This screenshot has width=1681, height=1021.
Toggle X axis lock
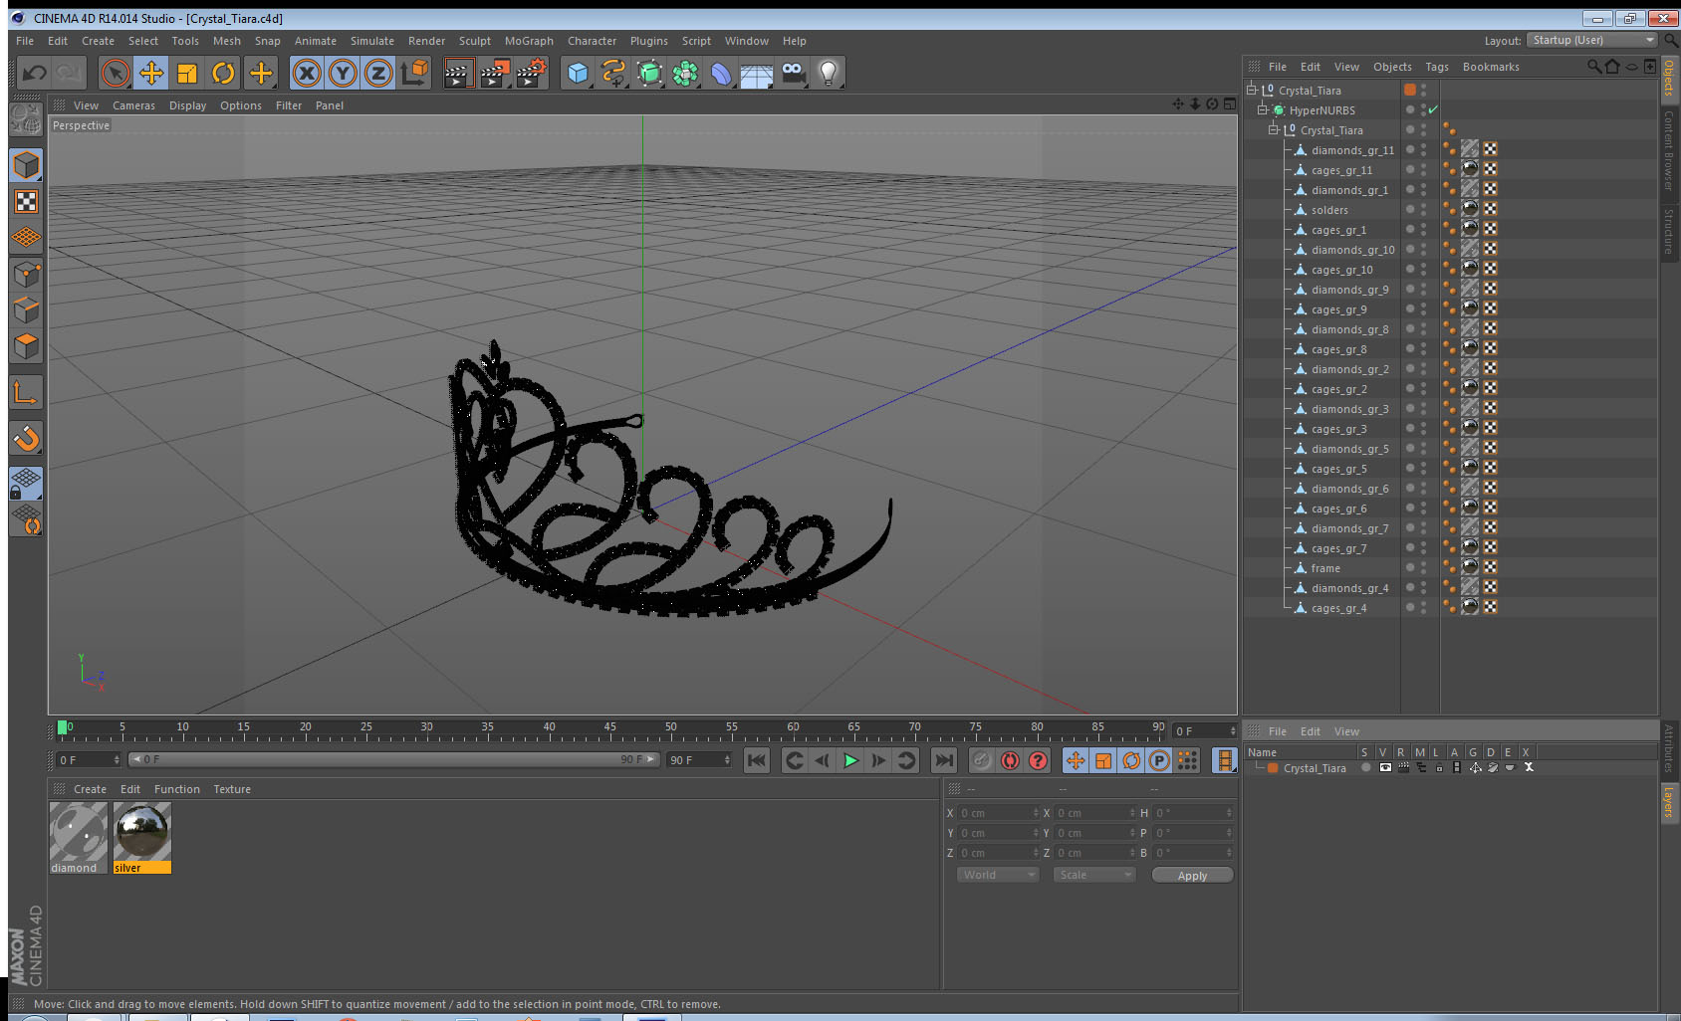click(x=307, y=73)
